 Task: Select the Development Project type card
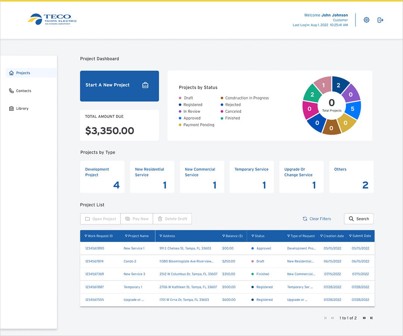pyautogui.click(x=102, y=177)
